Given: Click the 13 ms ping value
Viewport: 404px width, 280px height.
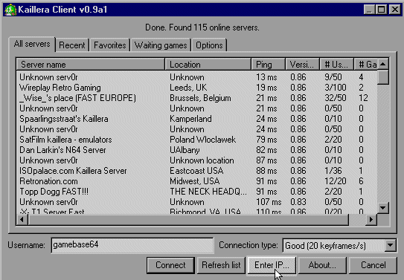Looking at the screenshot, I should 266,77.
